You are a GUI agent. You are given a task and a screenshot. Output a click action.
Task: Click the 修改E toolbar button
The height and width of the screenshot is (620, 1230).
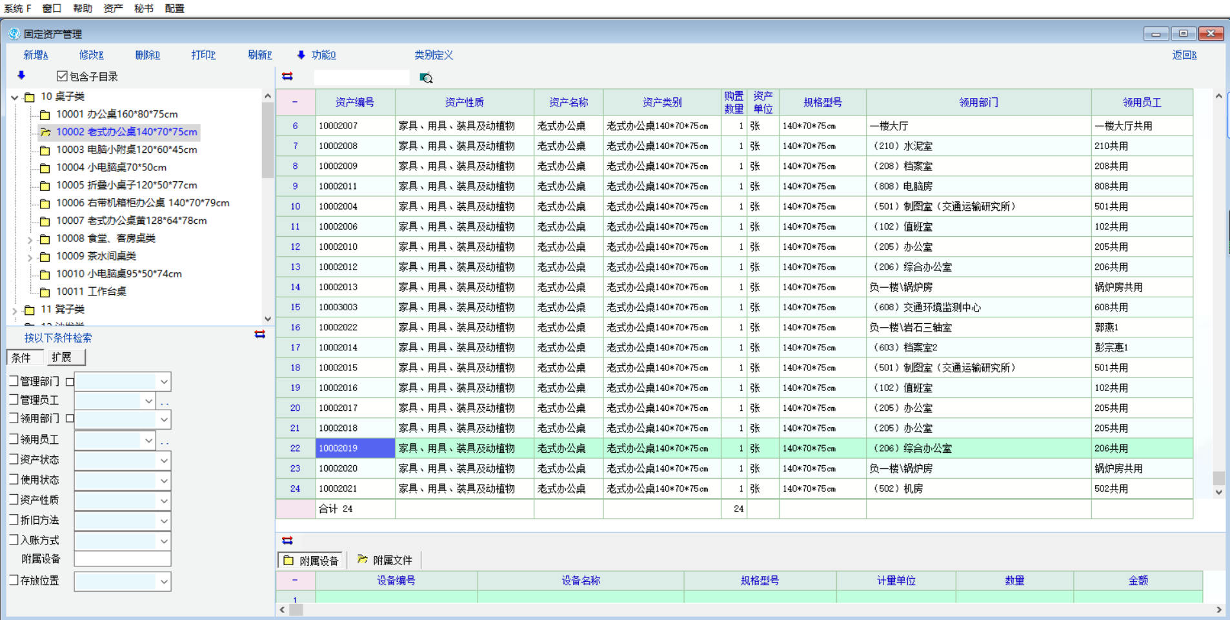click(x=91, y=55)
